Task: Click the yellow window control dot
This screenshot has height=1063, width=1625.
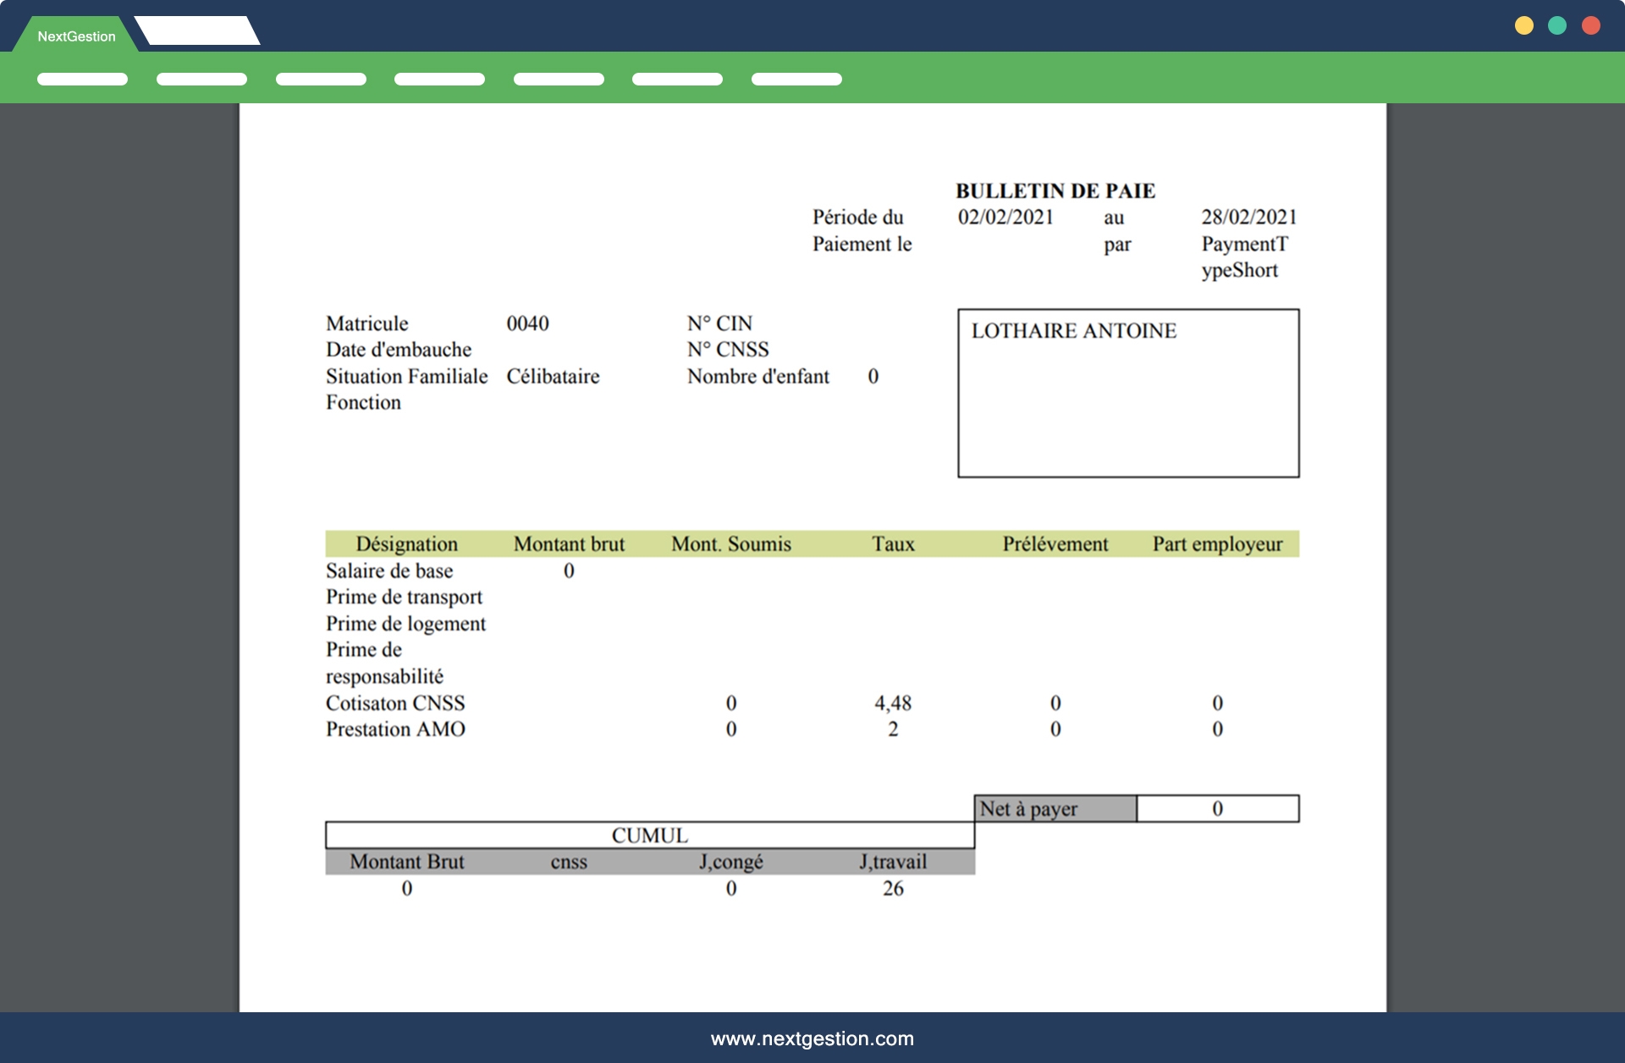Action: 1523,25
